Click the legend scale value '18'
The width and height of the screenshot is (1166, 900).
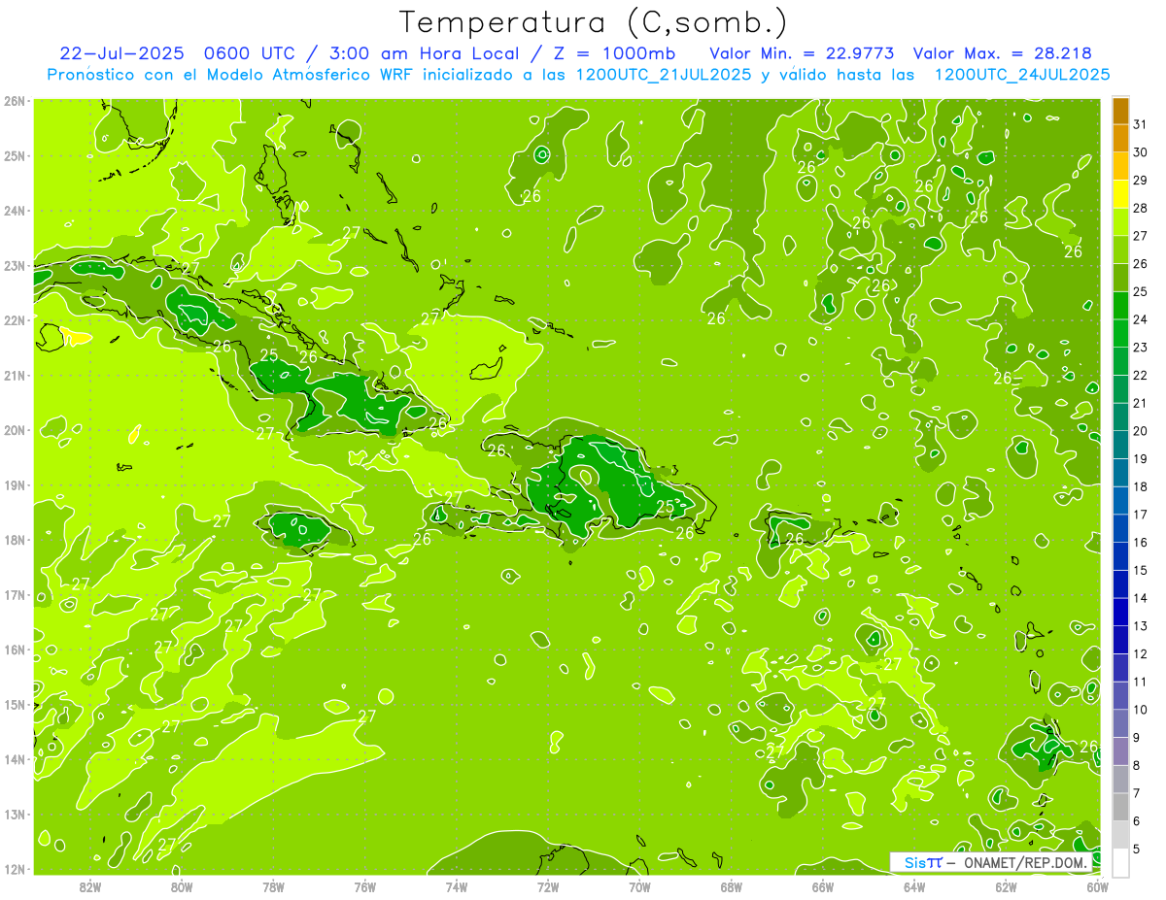[1141, 485]
